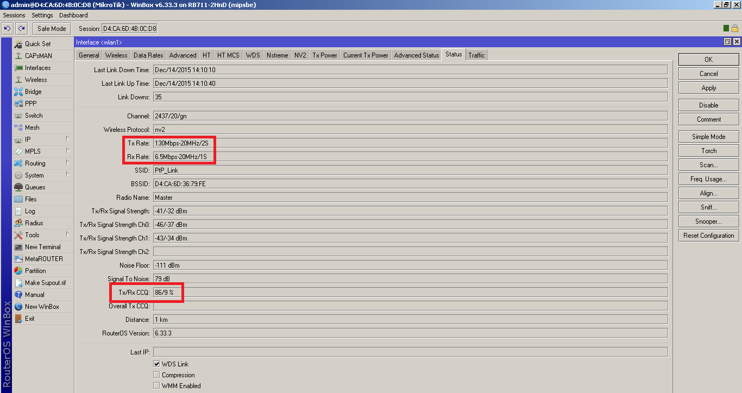Expand the Routing submenu
742x393 pixels.
[67, 163]
